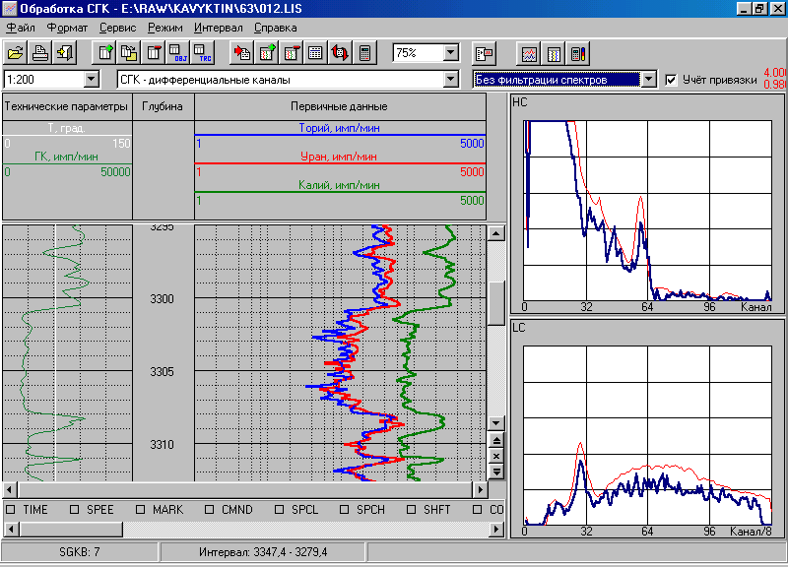Enable the TIME checkbox

pos(11,510)
